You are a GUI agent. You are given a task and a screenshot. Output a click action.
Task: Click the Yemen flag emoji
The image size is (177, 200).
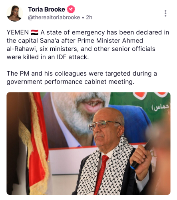pos(34,32)
